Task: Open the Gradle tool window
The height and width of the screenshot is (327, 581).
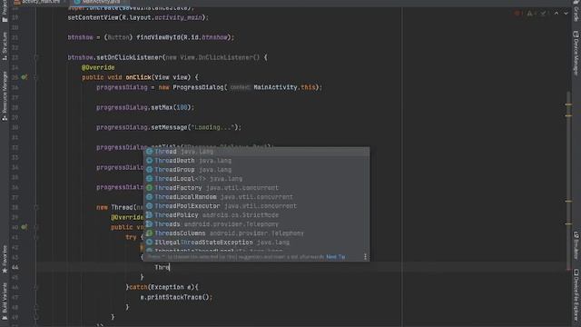Action: click(576, 10)
